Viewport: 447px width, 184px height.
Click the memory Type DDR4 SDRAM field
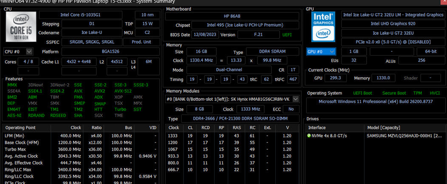pos(272,52)
